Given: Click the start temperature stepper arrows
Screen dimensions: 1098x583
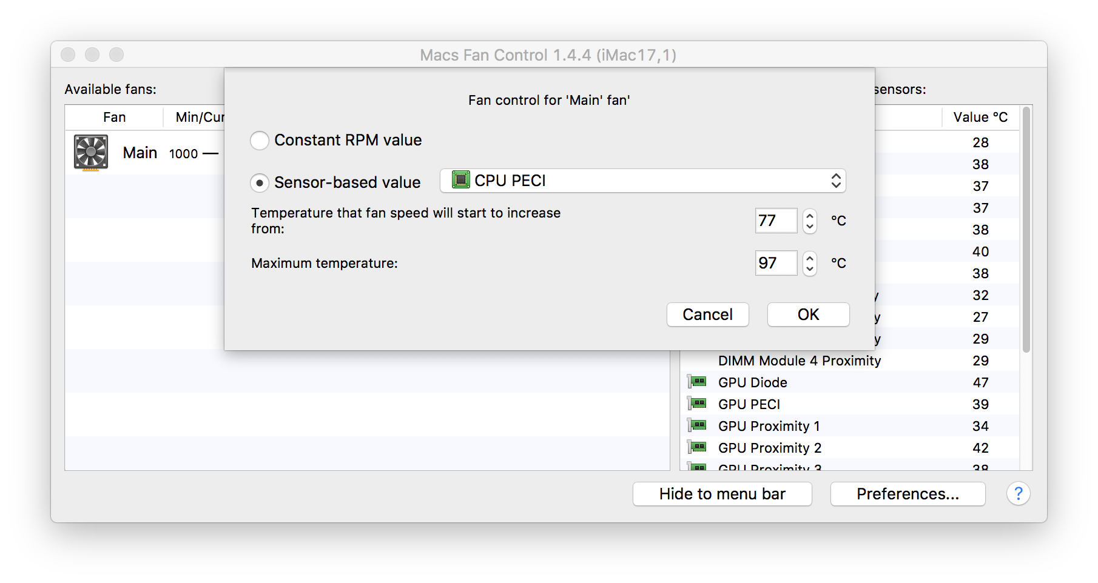Looking at the screenshot, I should [810, 221].
